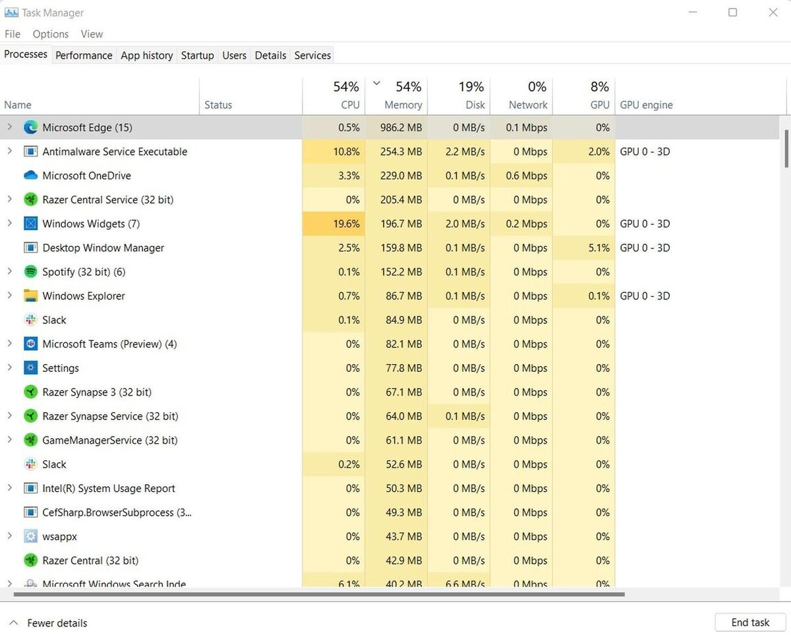Expand the Microsoft Teams (Preview) (4) group
The image size is (791, 639).
coord(9,344)
